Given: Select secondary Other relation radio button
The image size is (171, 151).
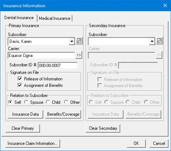Looking at the screenshot, I should pyautogui.click(x=146, y=102).
